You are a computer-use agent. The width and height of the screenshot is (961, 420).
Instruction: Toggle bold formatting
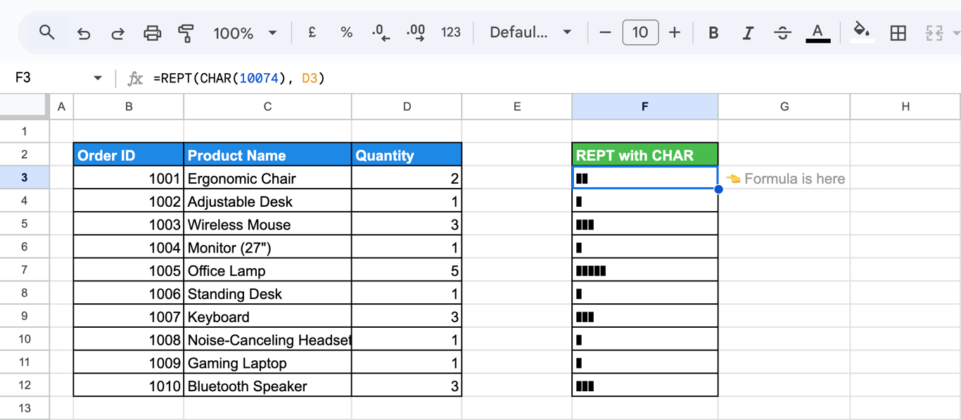click(x=713, y=32)
